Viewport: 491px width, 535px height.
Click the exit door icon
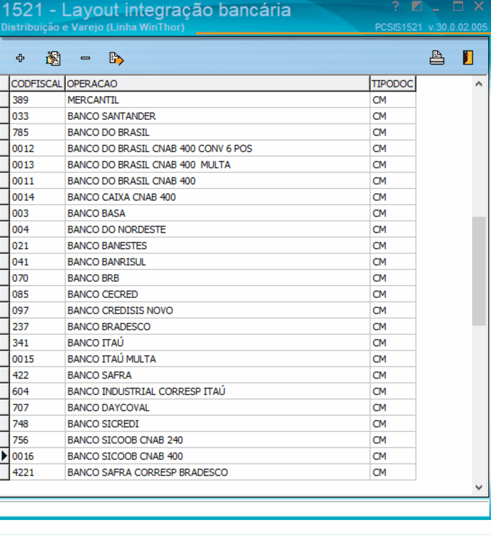(x=468, y=58)
